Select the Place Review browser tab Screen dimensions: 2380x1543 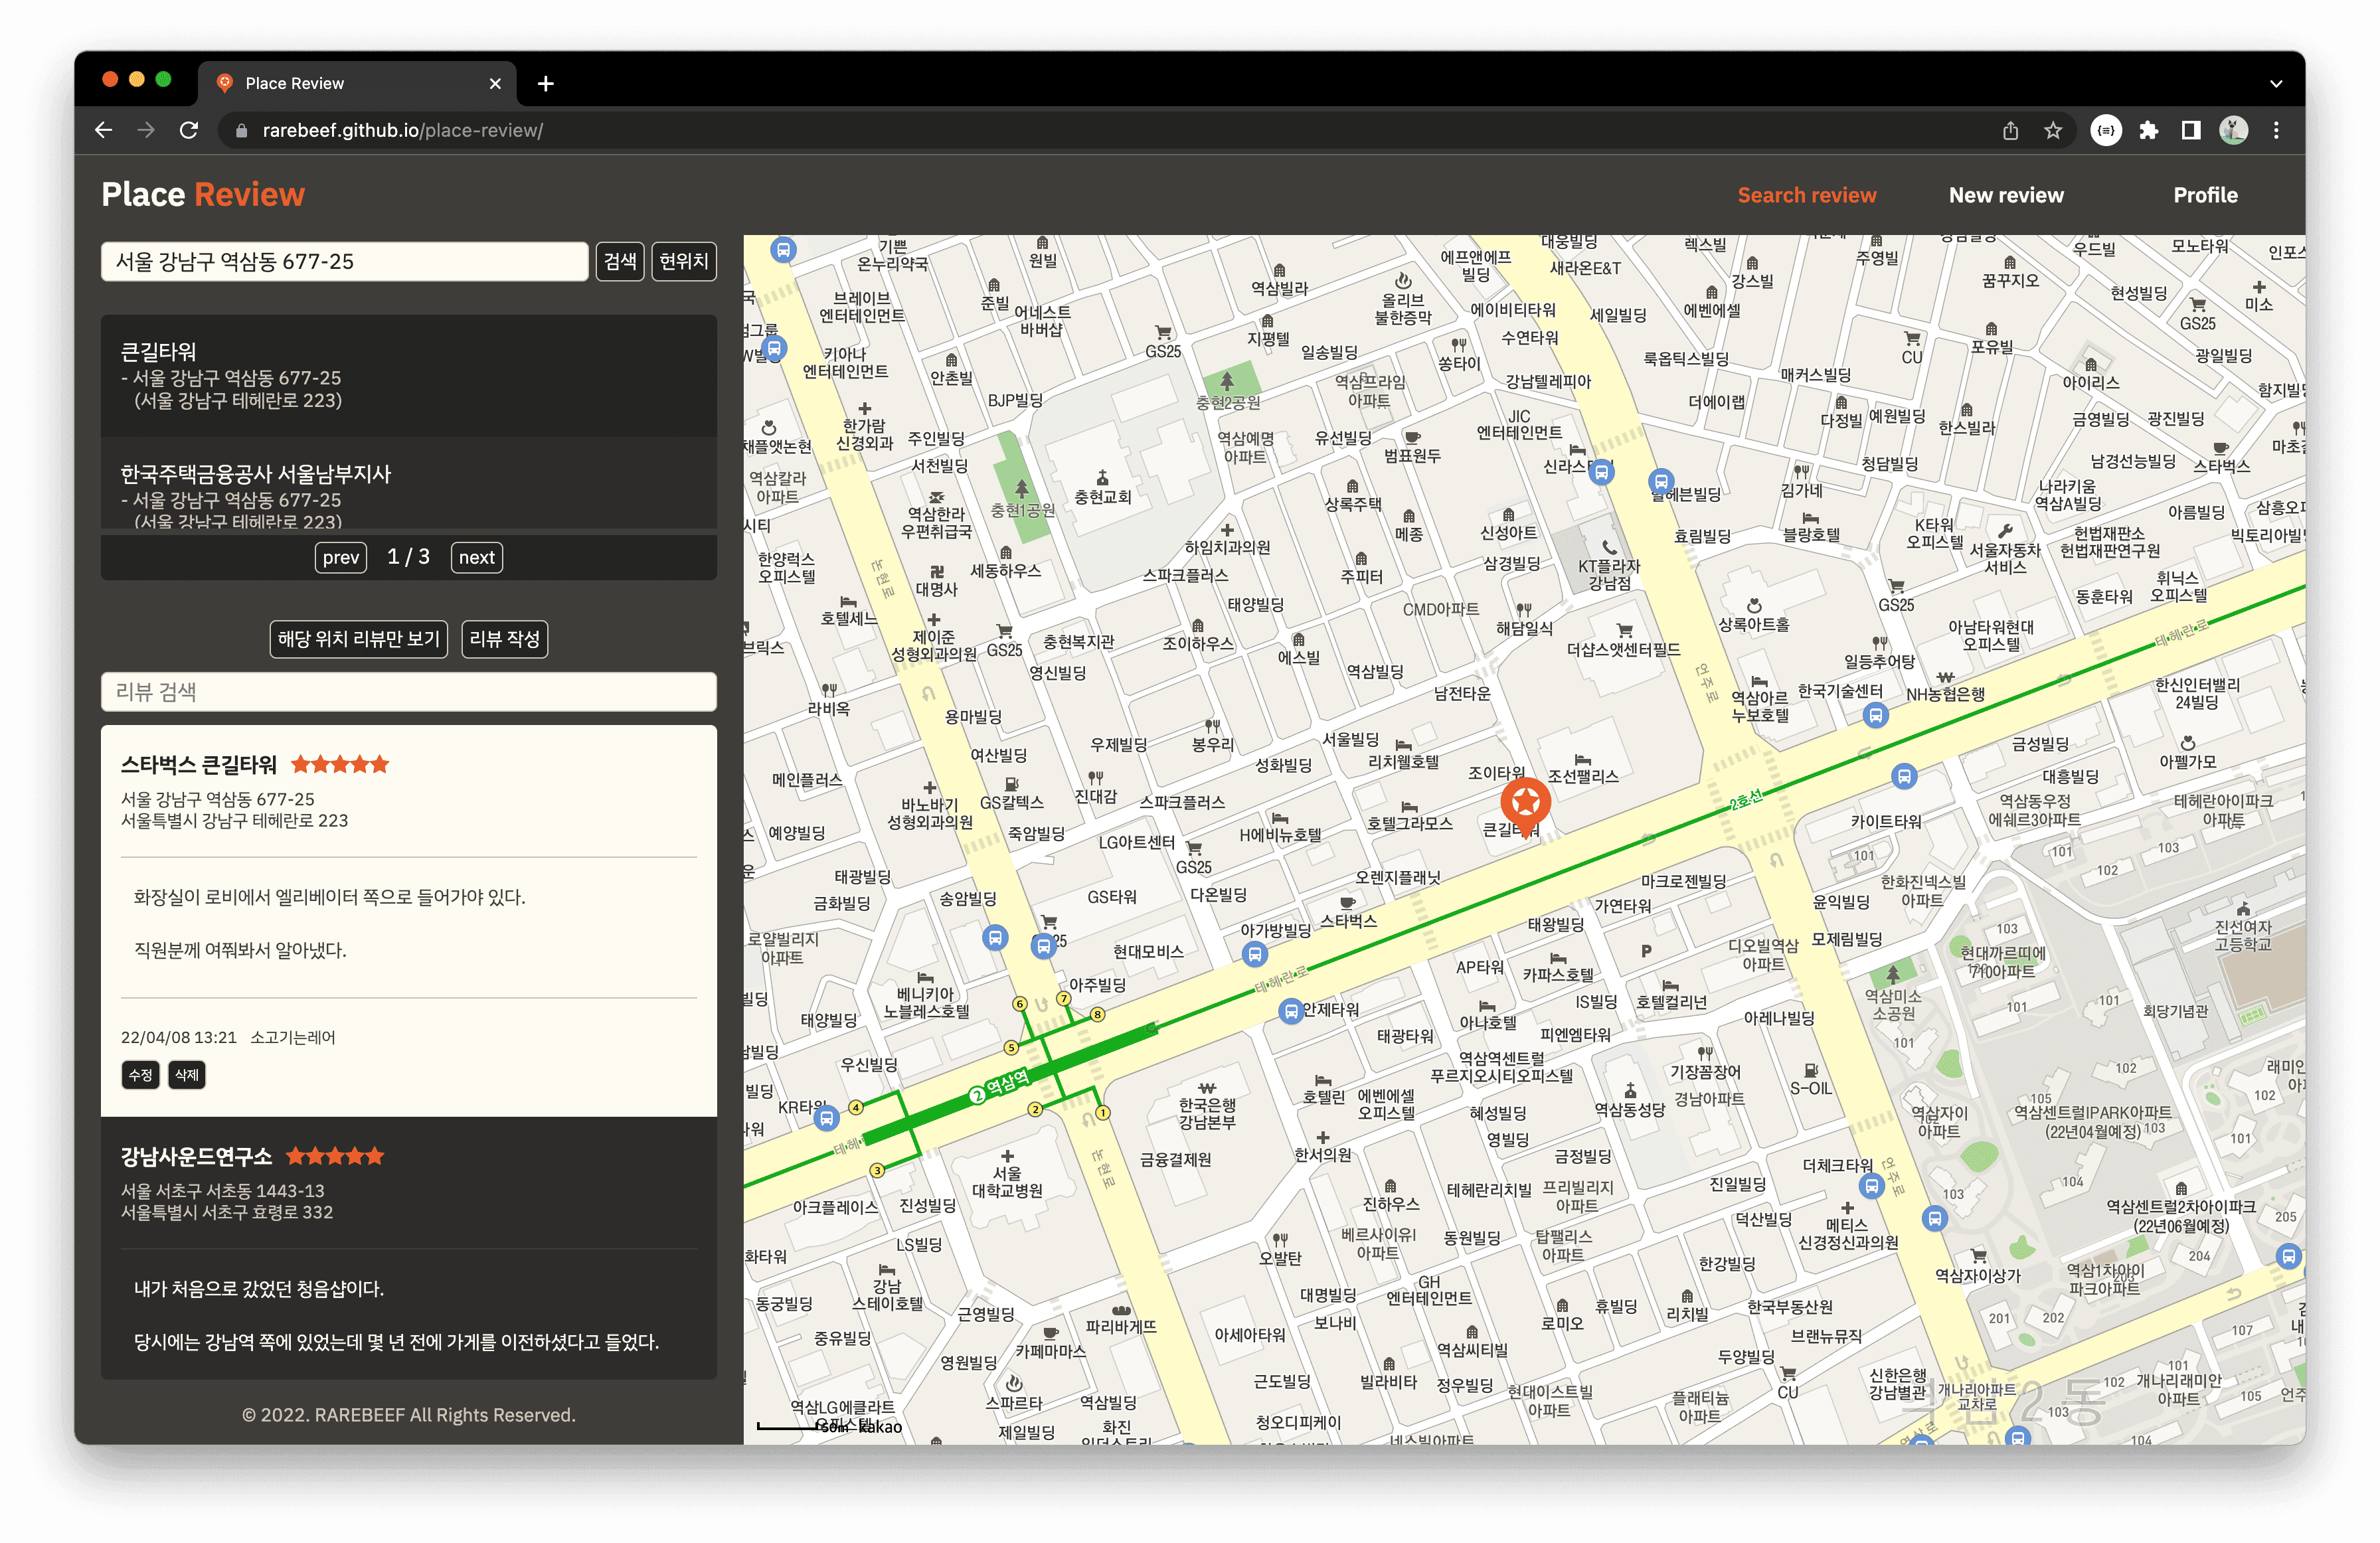coord(358,84)
